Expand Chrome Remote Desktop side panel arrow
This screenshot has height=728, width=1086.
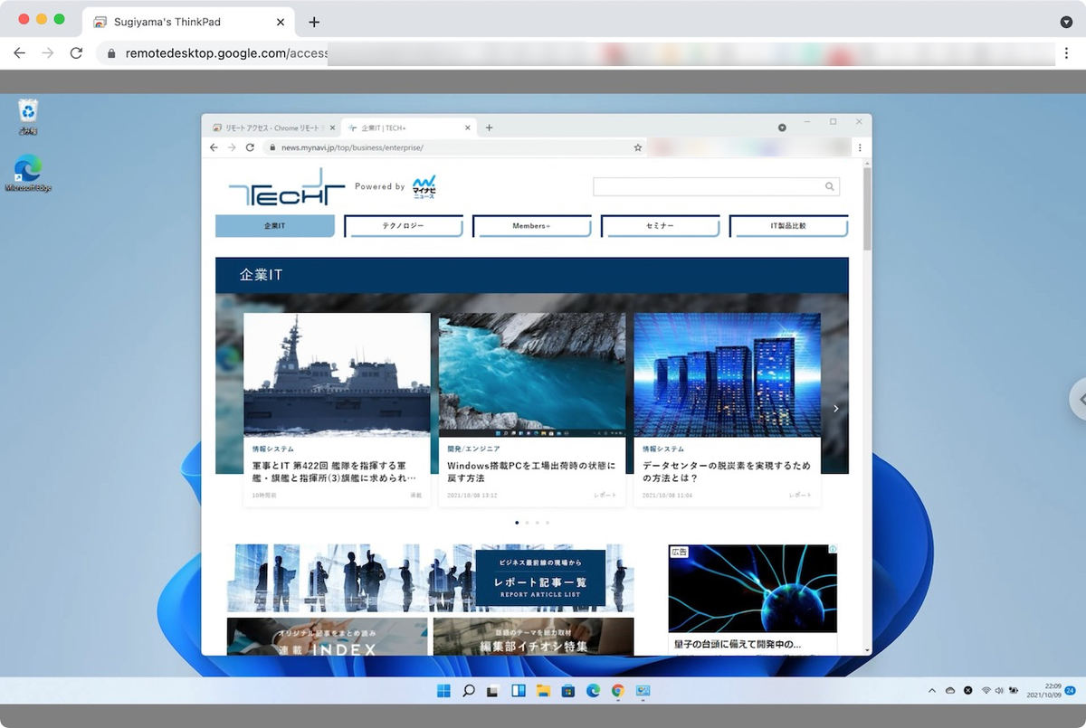1078,398
